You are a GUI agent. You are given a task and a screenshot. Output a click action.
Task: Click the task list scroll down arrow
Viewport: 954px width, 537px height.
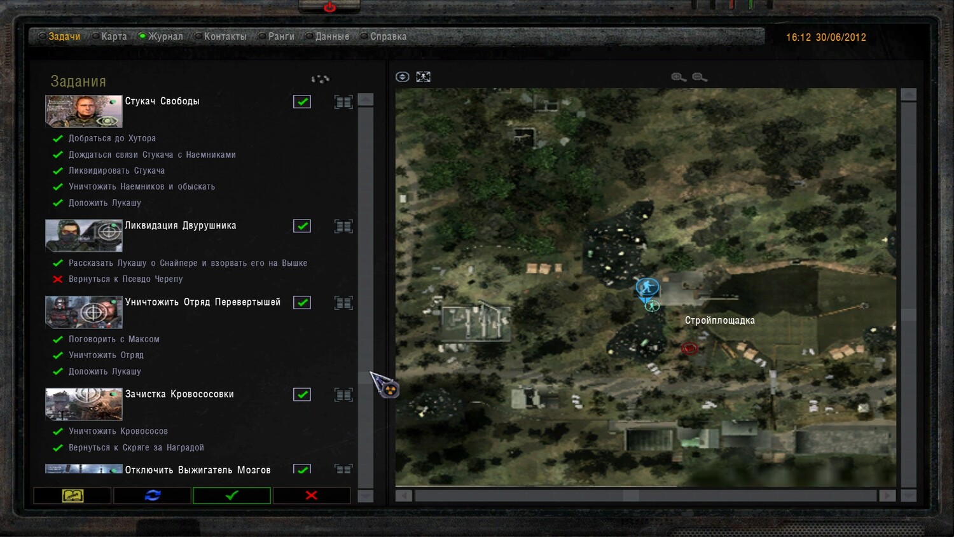[366, 496]
